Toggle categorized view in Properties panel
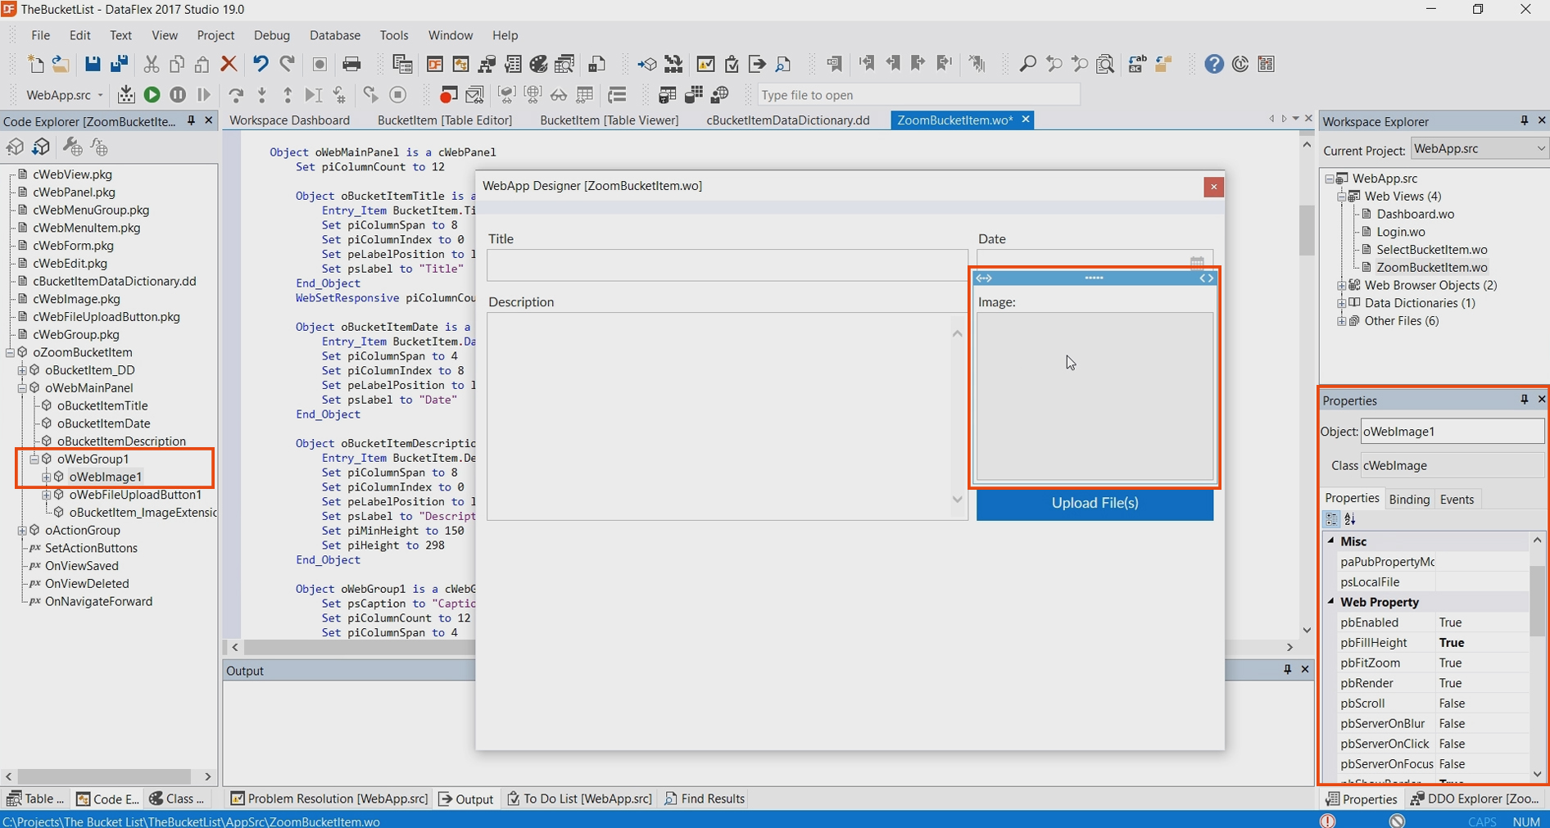 tap(1331, 519)
